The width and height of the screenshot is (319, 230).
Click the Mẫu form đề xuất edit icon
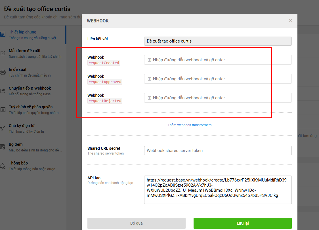pos(3,53)
